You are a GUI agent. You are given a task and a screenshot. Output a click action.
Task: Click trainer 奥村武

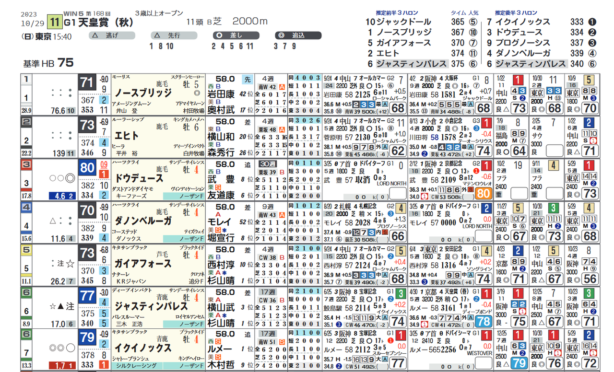coord(221,110)
